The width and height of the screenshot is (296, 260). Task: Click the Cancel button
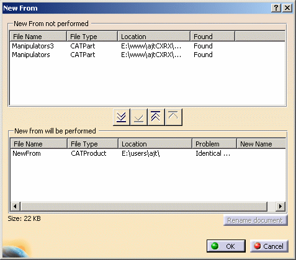(x=269, y=246)
